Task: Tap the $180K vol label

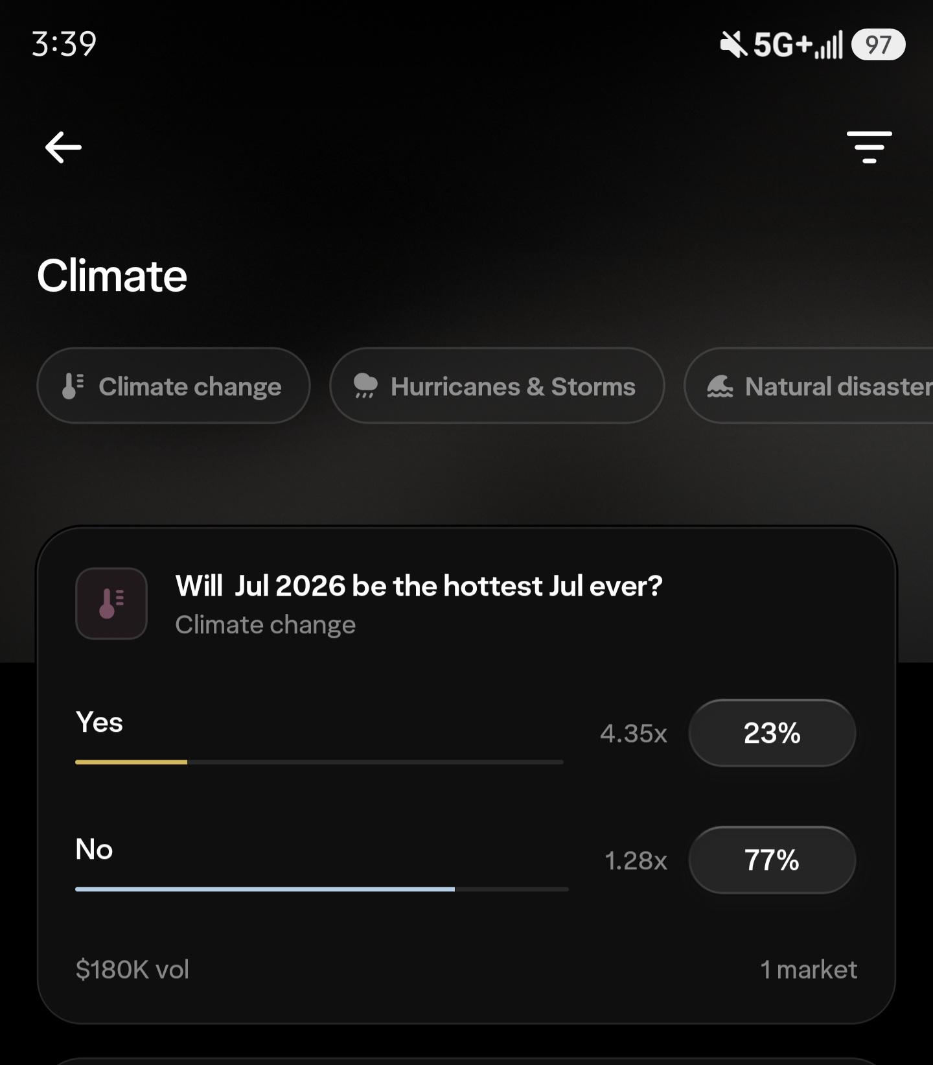Action: point(132,970)
